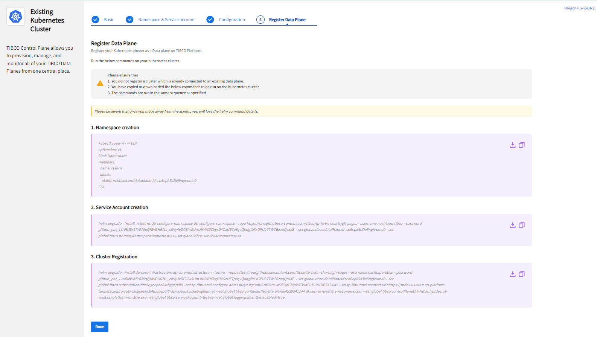This screenshot has width=597, height=337.
Task: Download the Service Account creation command
Action: (512, 225)
